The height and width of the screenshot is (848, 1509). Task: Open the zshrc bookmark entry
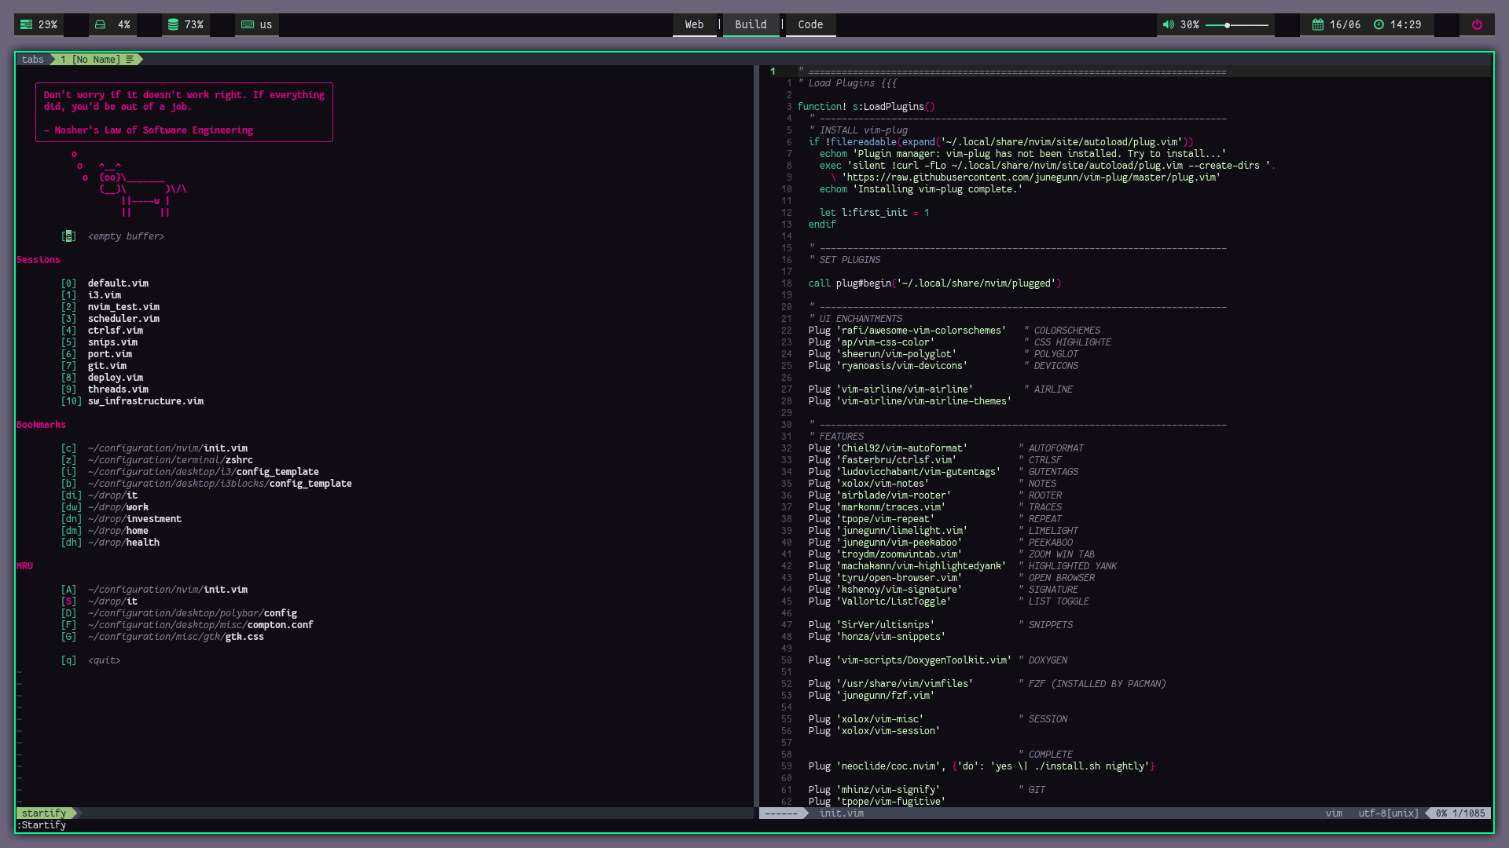click(171, 460)
